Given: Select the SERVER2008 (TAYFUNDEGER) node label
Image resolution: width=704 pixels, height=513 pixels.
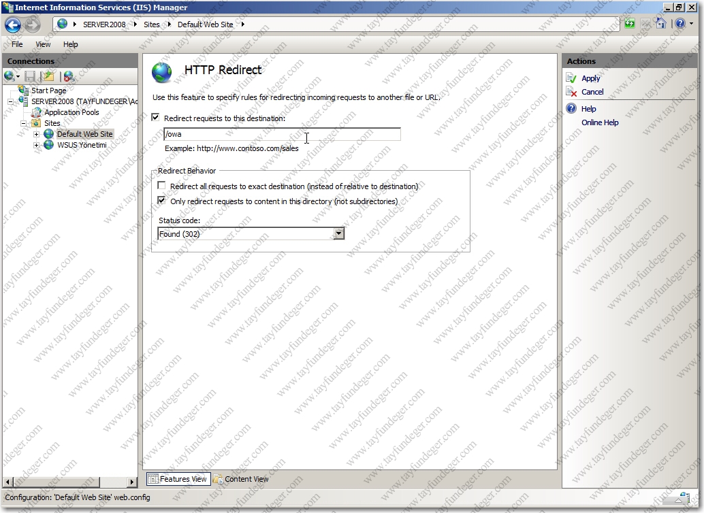Looking at the screenshot, I should click(84, 101).
